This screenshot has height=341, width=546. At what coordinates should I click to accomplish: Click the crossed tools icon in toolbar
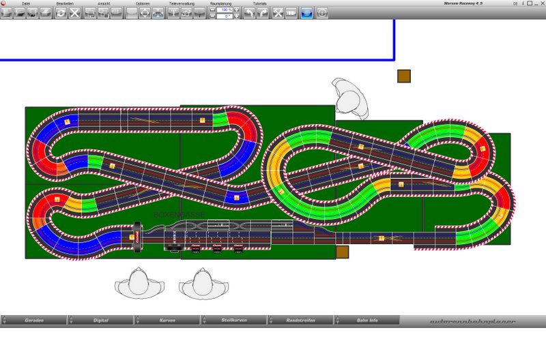click(x=278, y=13)
